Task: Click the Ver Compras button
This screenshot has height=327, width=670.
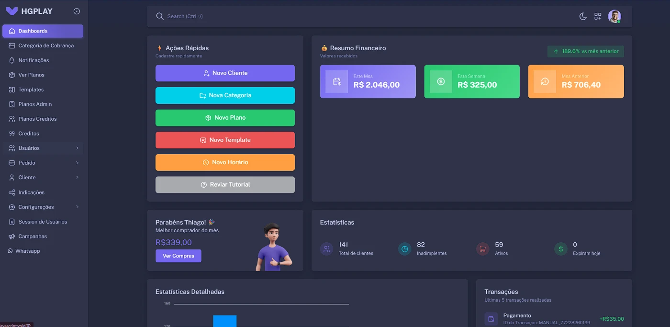Action: (178, 256)
